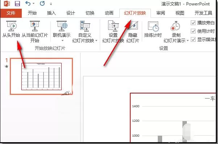Switch to the 设计 tab
This screenshot has height=144, width=218.
tap(71, 13)
